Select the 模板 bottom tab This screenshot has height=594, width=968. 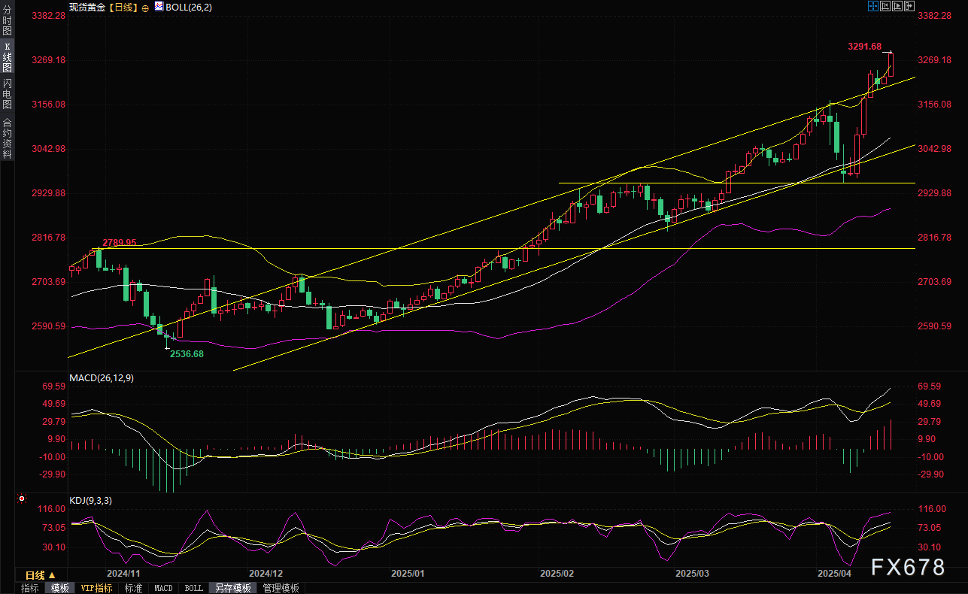pos(60,588)
